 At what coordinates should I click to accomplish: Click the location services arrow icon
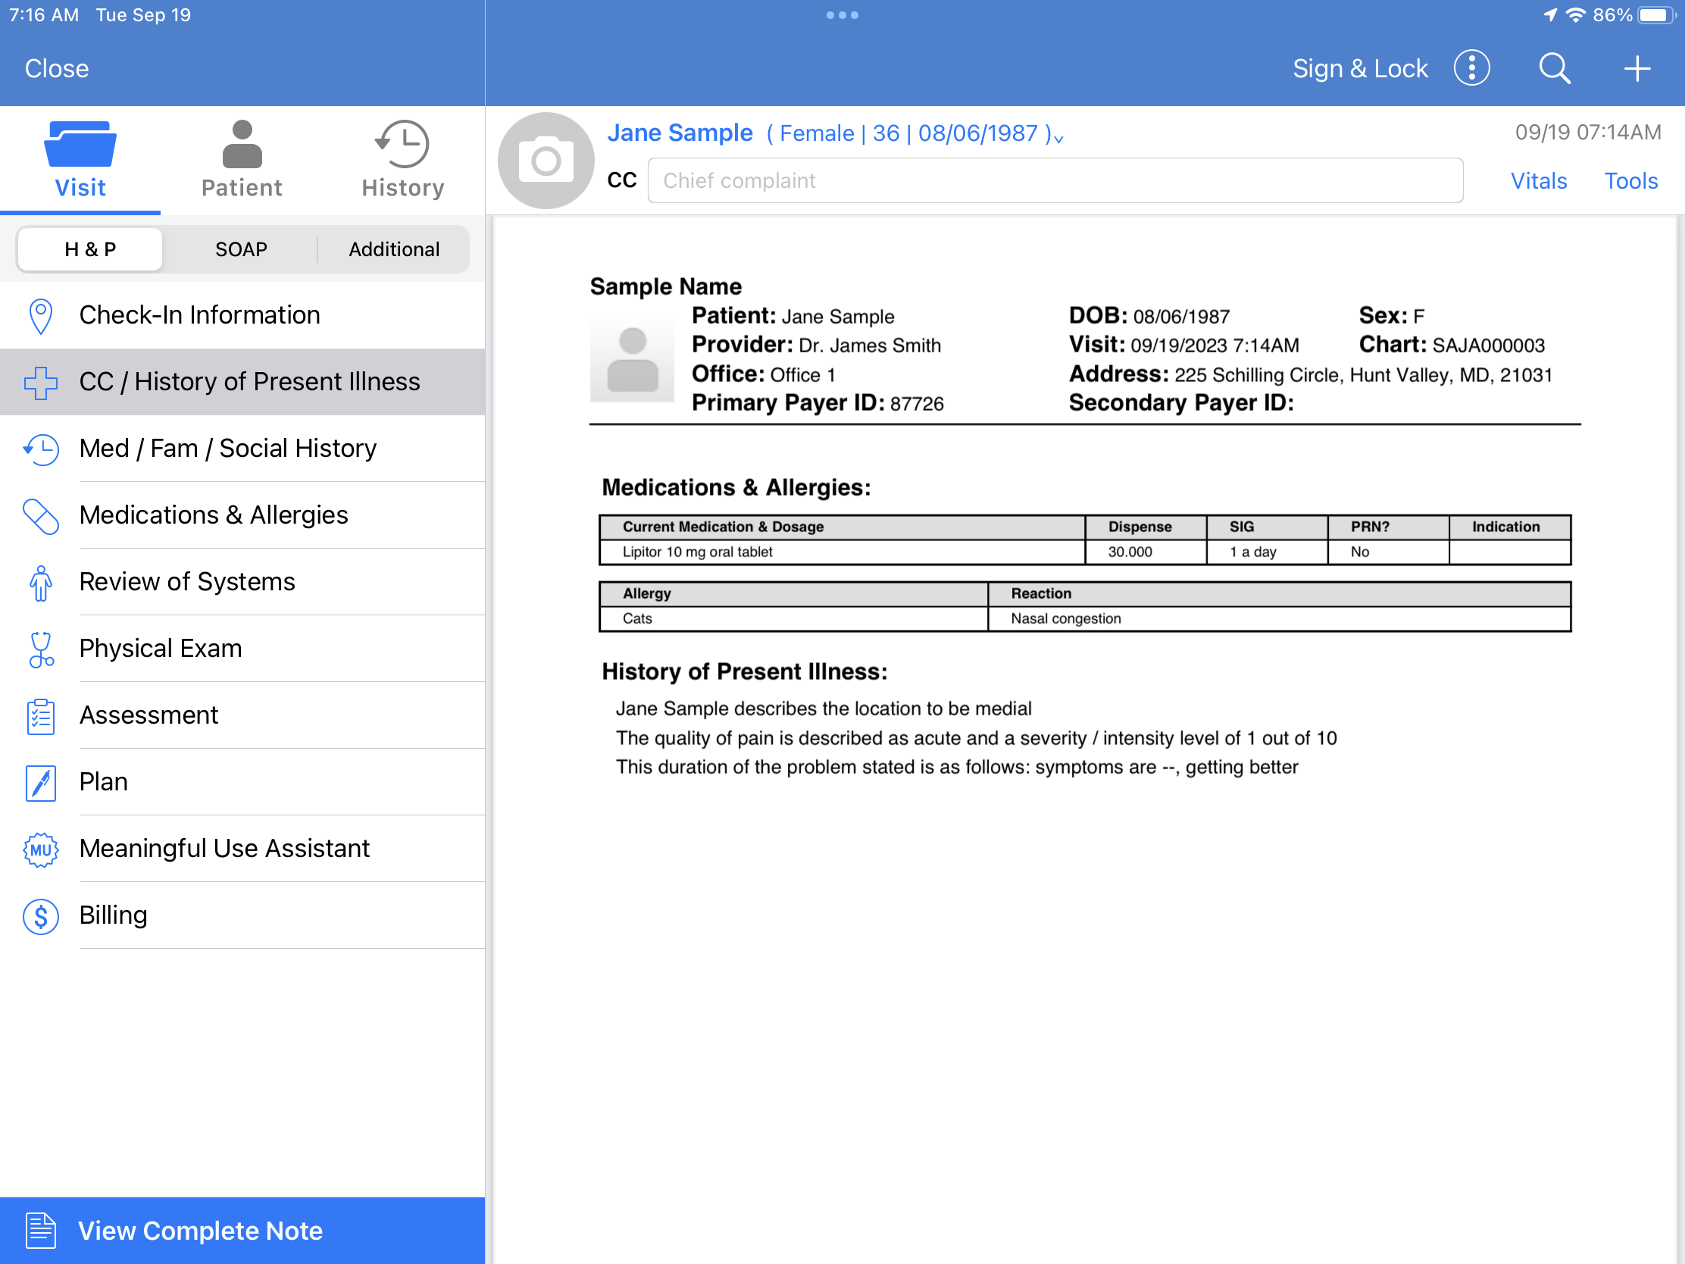1549,15
